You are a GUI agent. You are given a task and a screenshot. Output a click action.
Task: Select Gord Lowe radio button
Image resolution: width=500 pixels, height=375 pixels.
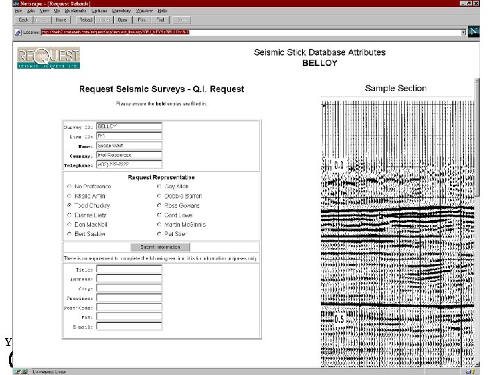(159, 215)
